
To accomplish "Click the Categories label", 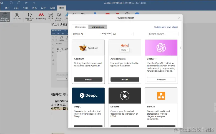I will [105, 33].
